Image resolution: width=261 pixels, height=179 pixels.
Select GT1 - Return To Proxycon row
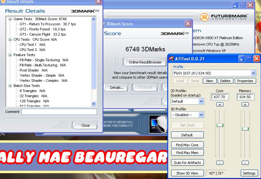pyautogui.click(x=48, y=24)
